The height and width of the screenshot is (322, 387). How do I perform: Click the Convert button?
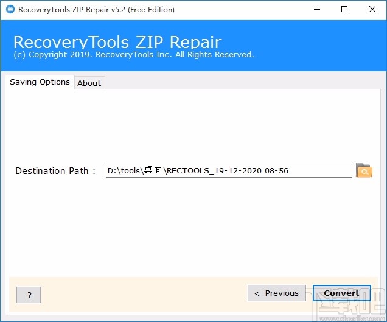[x=341, y=293]
